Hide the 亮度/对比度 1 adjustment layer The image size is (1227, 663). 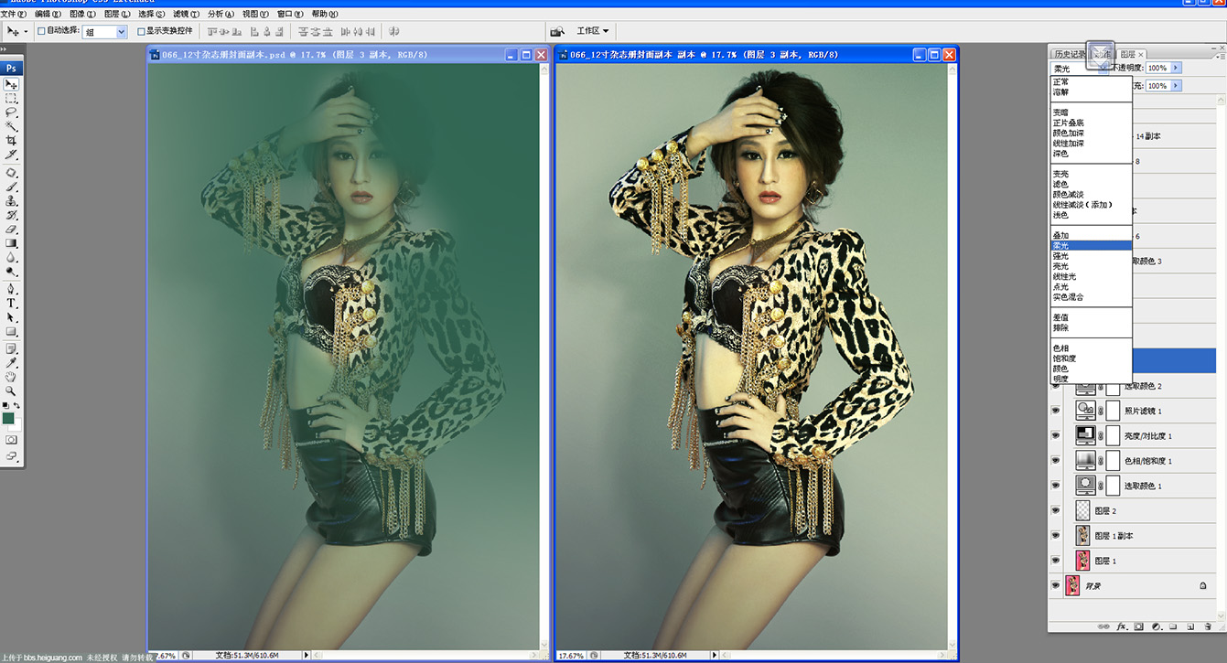coord(1056,436)
